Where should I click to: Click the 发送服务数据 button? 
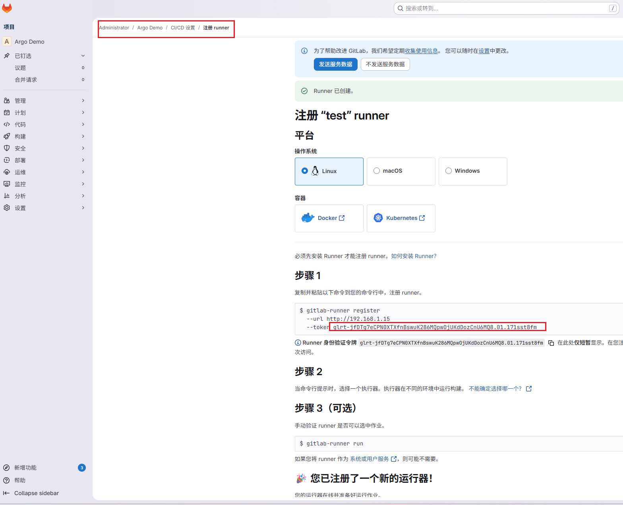click(336, 64)
